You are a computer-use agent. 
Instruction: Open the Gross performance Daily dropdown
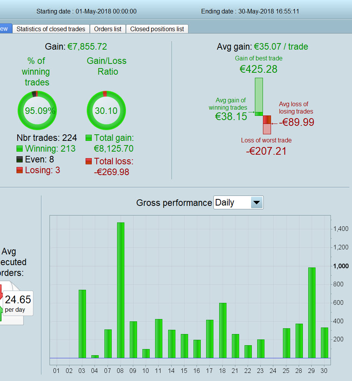[x=238, y=202]
